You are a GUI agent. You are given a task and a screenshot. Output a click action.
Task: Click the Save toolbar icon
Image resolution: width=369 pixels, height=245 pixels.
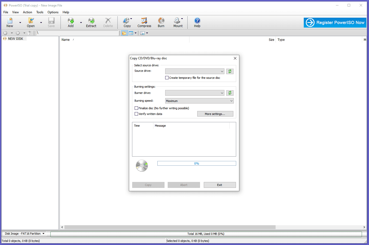(x=51, y=22)
